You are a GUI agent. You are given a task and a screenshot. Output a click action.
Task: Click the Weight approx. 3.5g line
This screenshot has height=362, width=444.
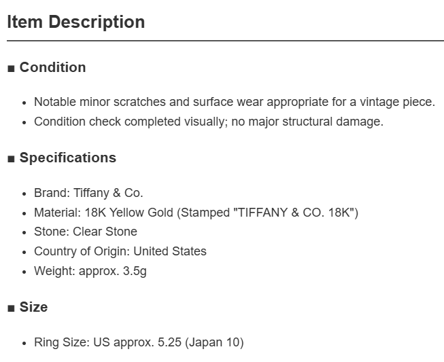pyautogui.click(x=90, y=271)
